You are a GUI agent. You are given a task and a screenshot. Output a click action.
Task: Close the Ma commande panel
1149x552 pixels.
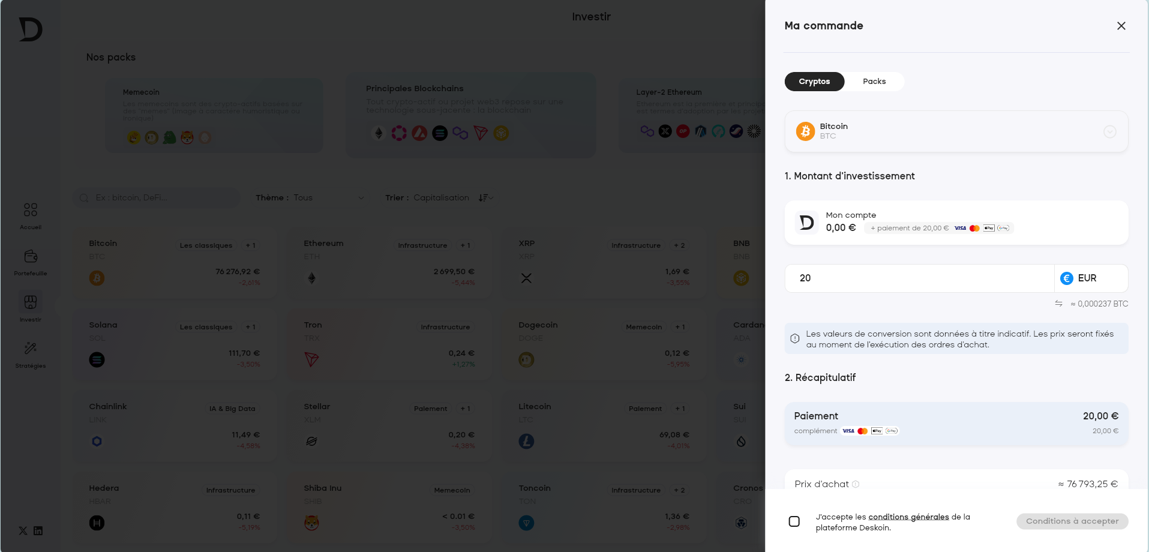[1121, 26]
